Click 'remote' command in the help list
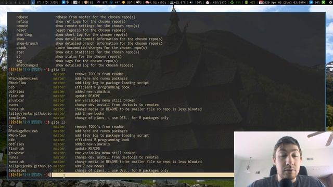Screen dimensions: 333x187 point(22,26)
